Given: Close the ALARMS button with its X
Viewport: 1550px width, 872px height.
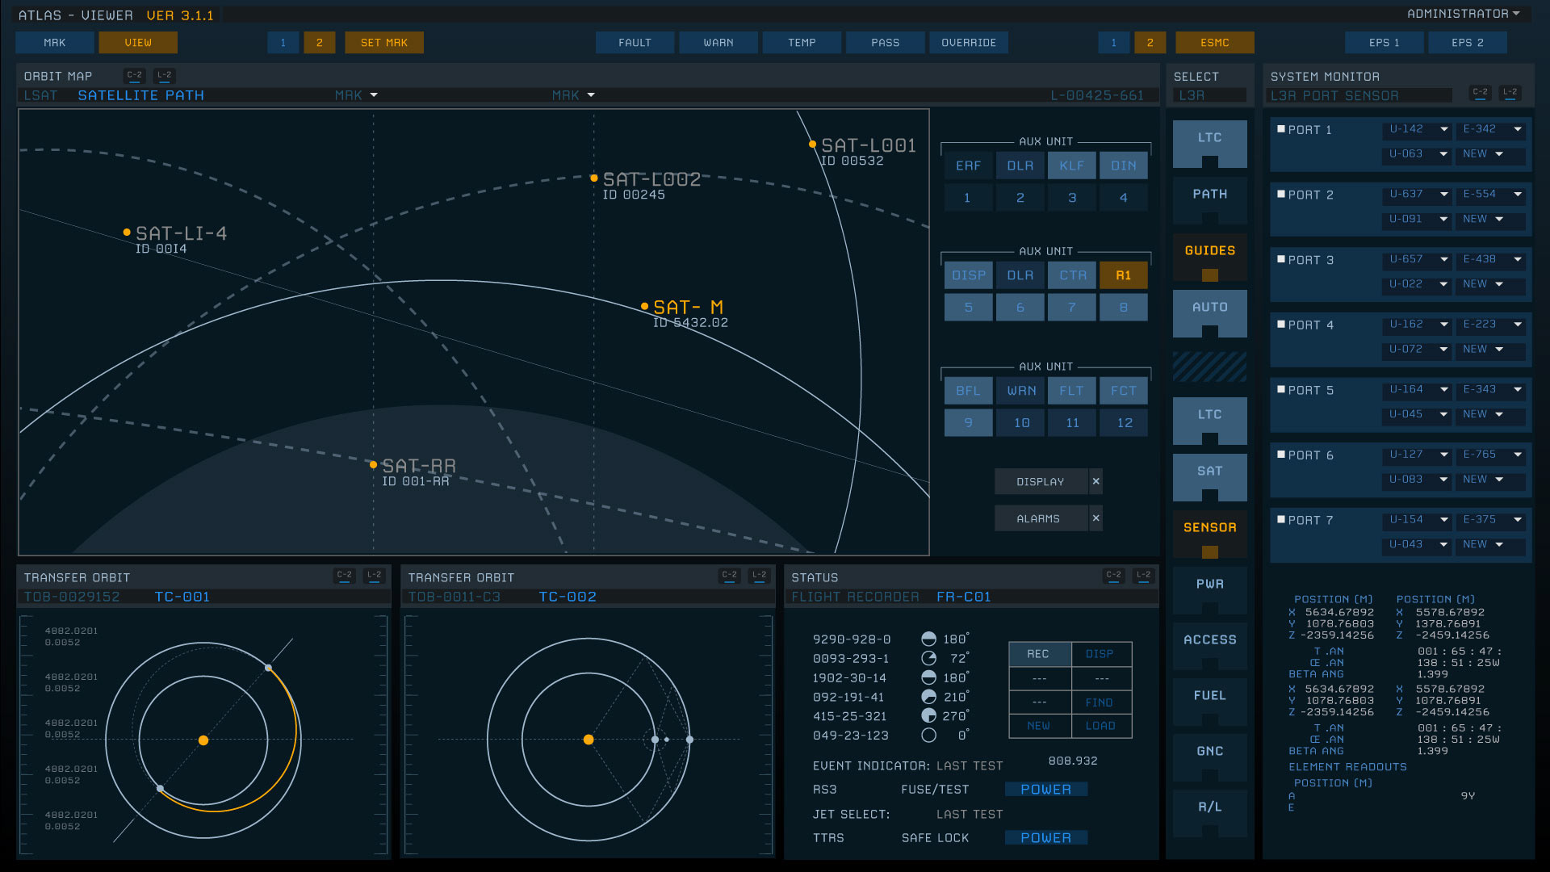Looking at the screenshot, I should 1095,518.
